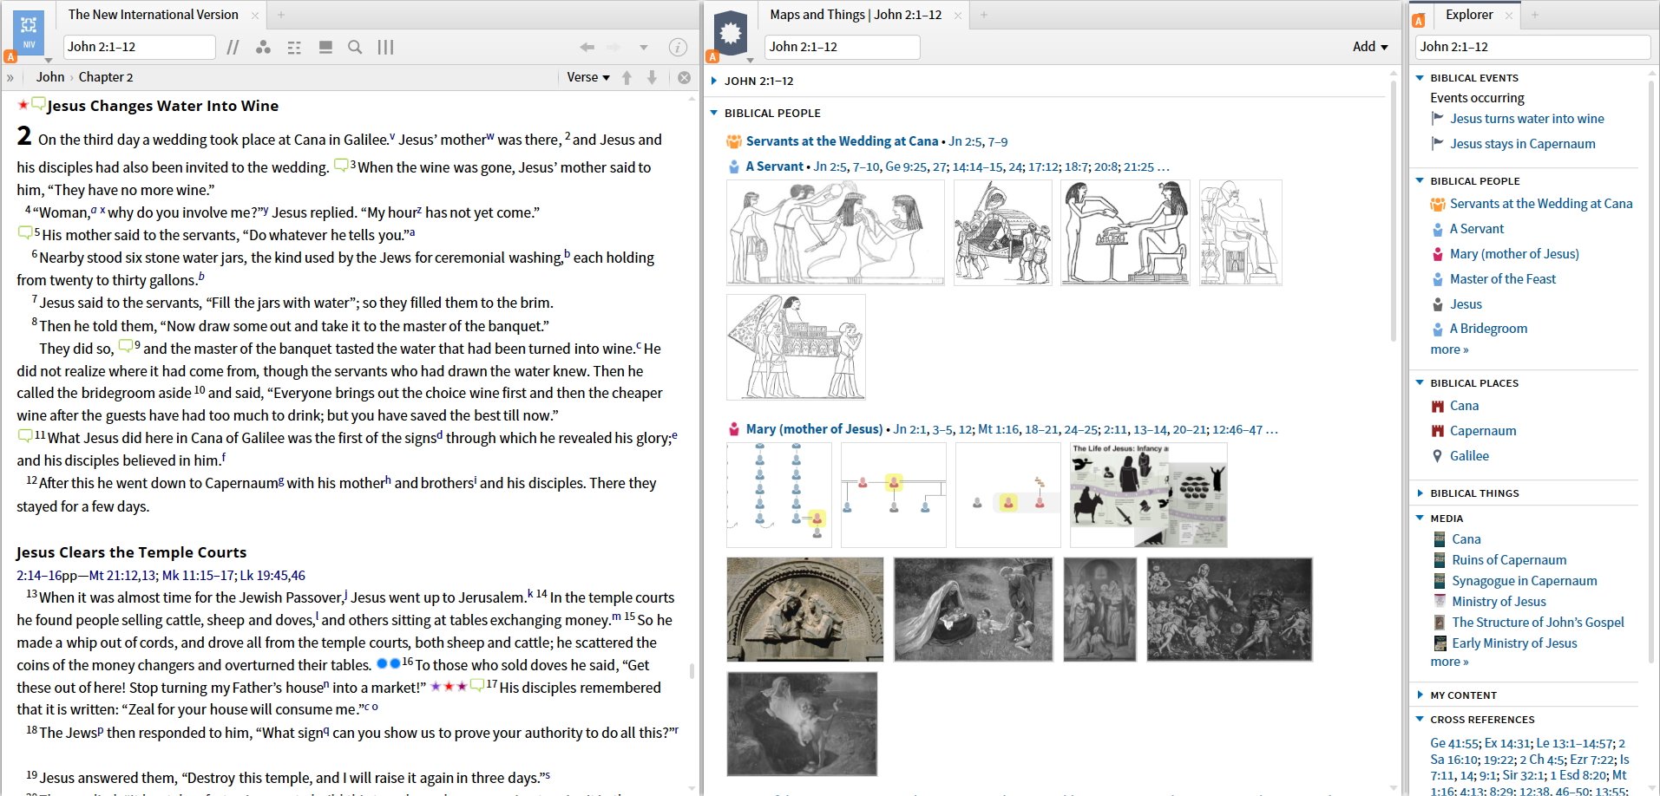Close the Maps and Things tab
This screenshot has width=1660, height=796.
pyautogui.click(x=958, y=15)
